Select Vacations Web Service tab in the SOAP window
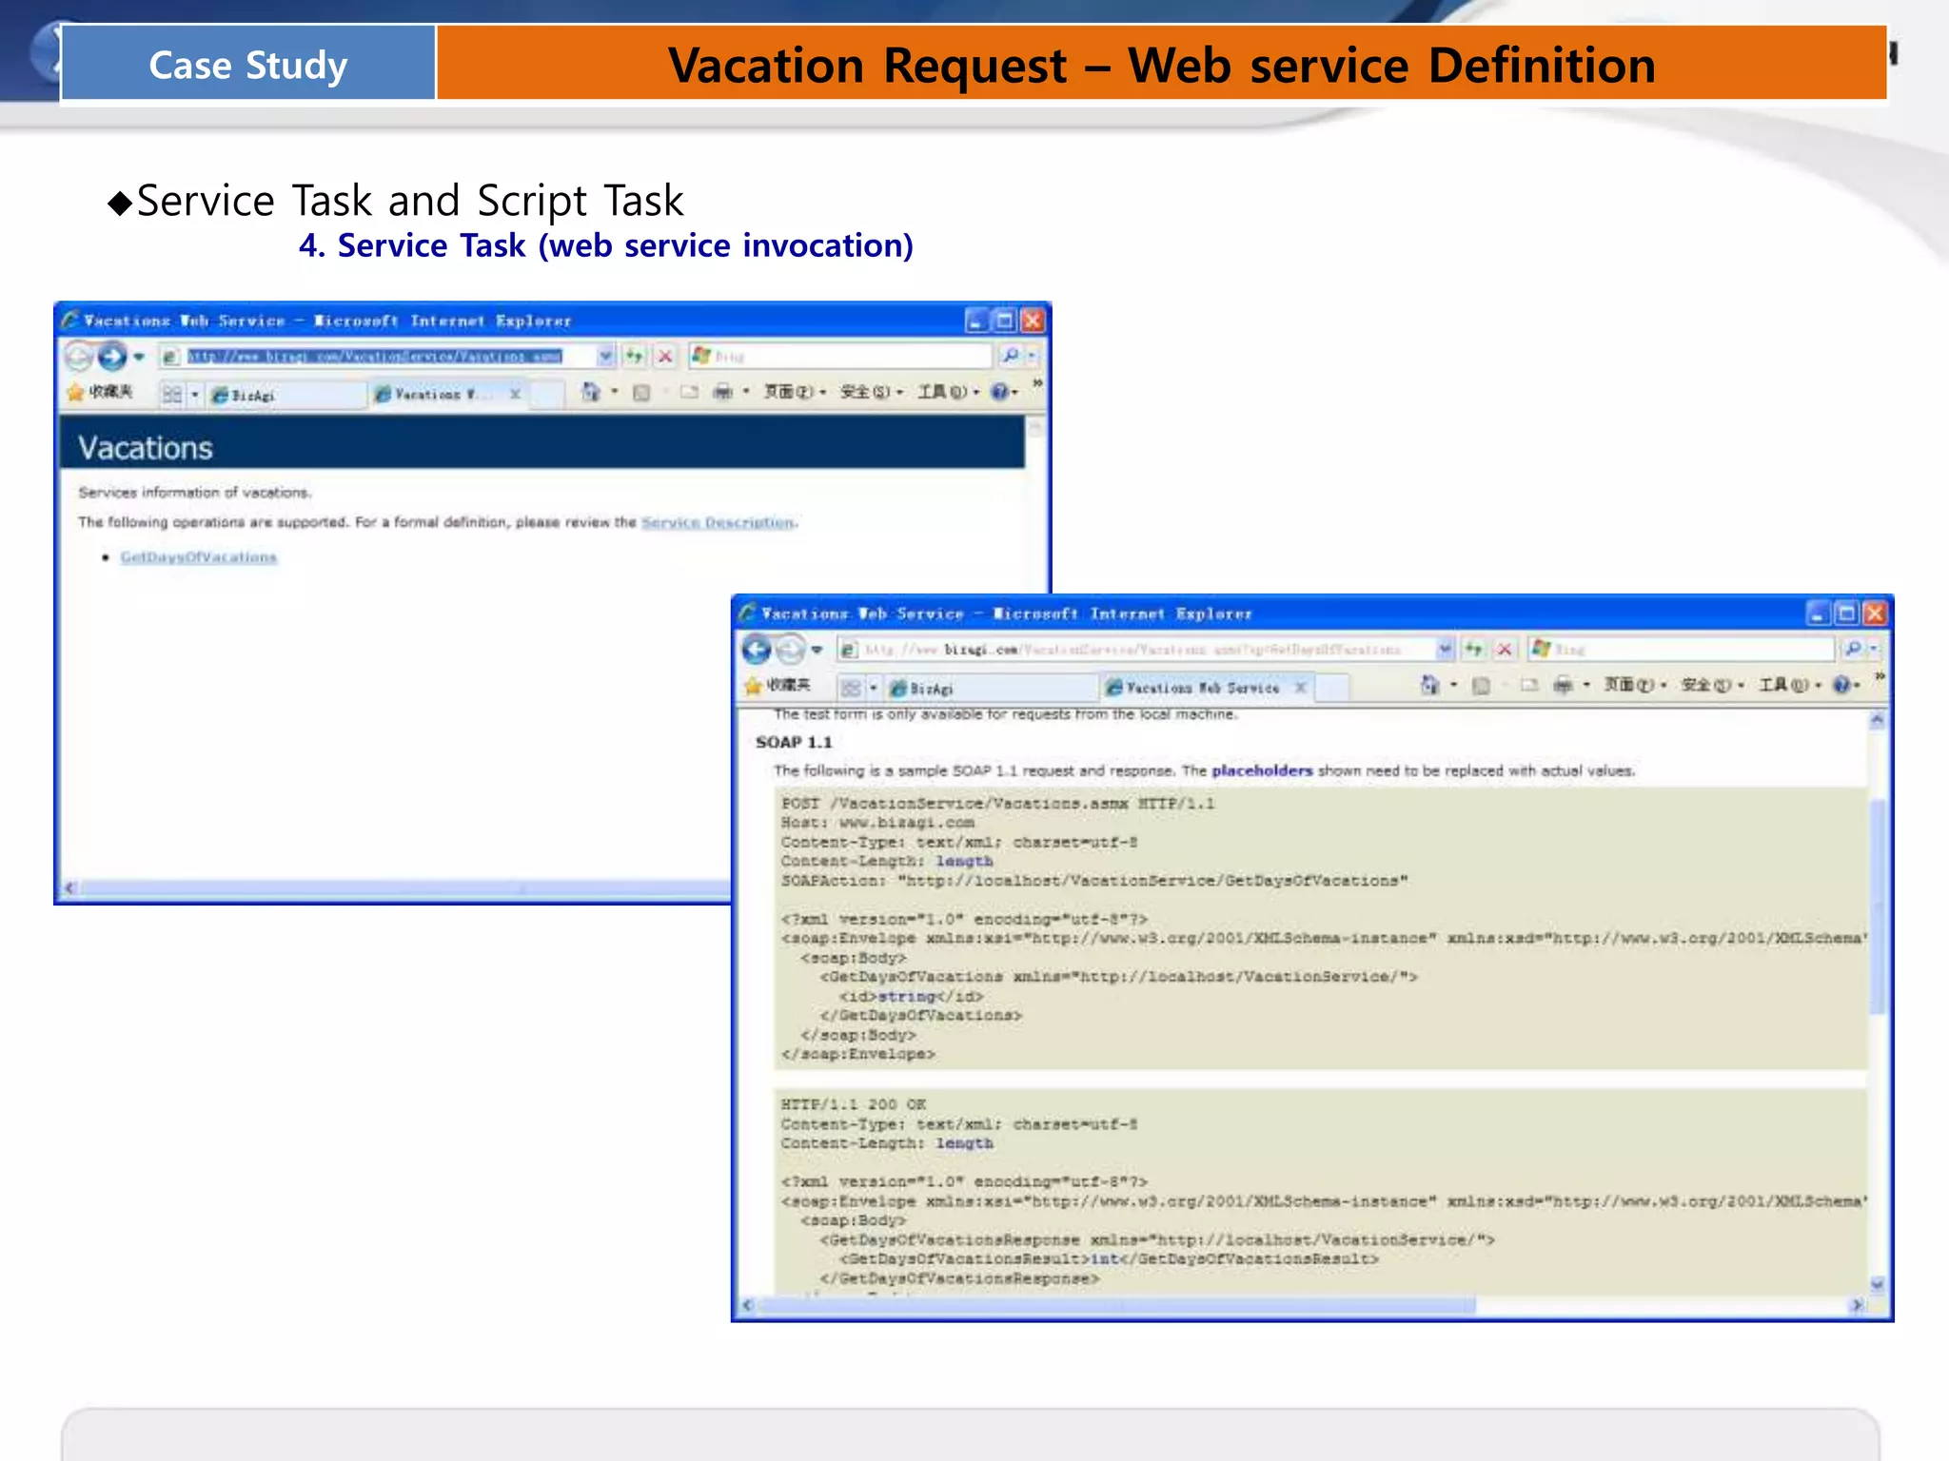This screenshot has width=1949, height=1461. 1201,687
